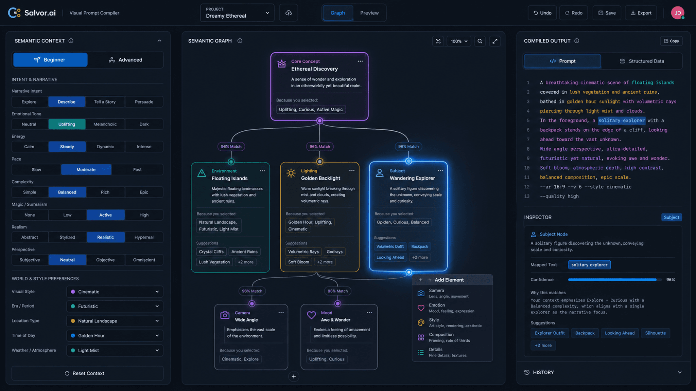The height and width of the screenshot is (391, 696).
Task: Open Compiled Output info icon
Action: (577, 41)
